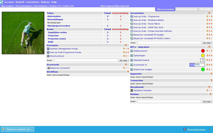Delete the Facilitaire Diensten storyboard favorite

point(207,90)
